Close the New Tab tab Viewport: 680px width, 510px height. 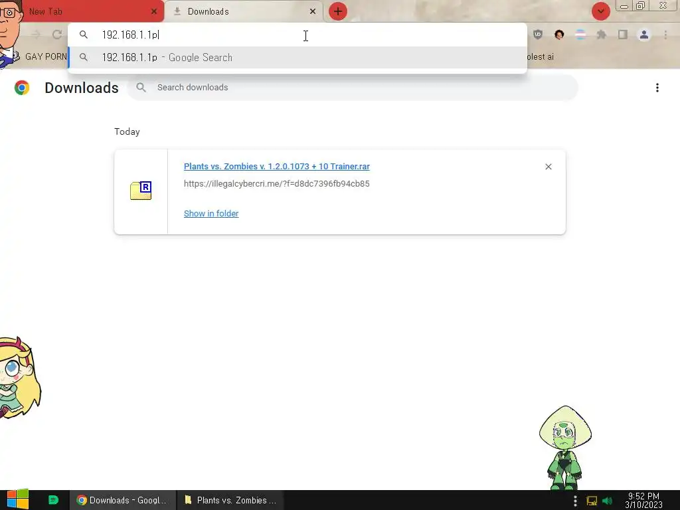[x=154, y=12]
